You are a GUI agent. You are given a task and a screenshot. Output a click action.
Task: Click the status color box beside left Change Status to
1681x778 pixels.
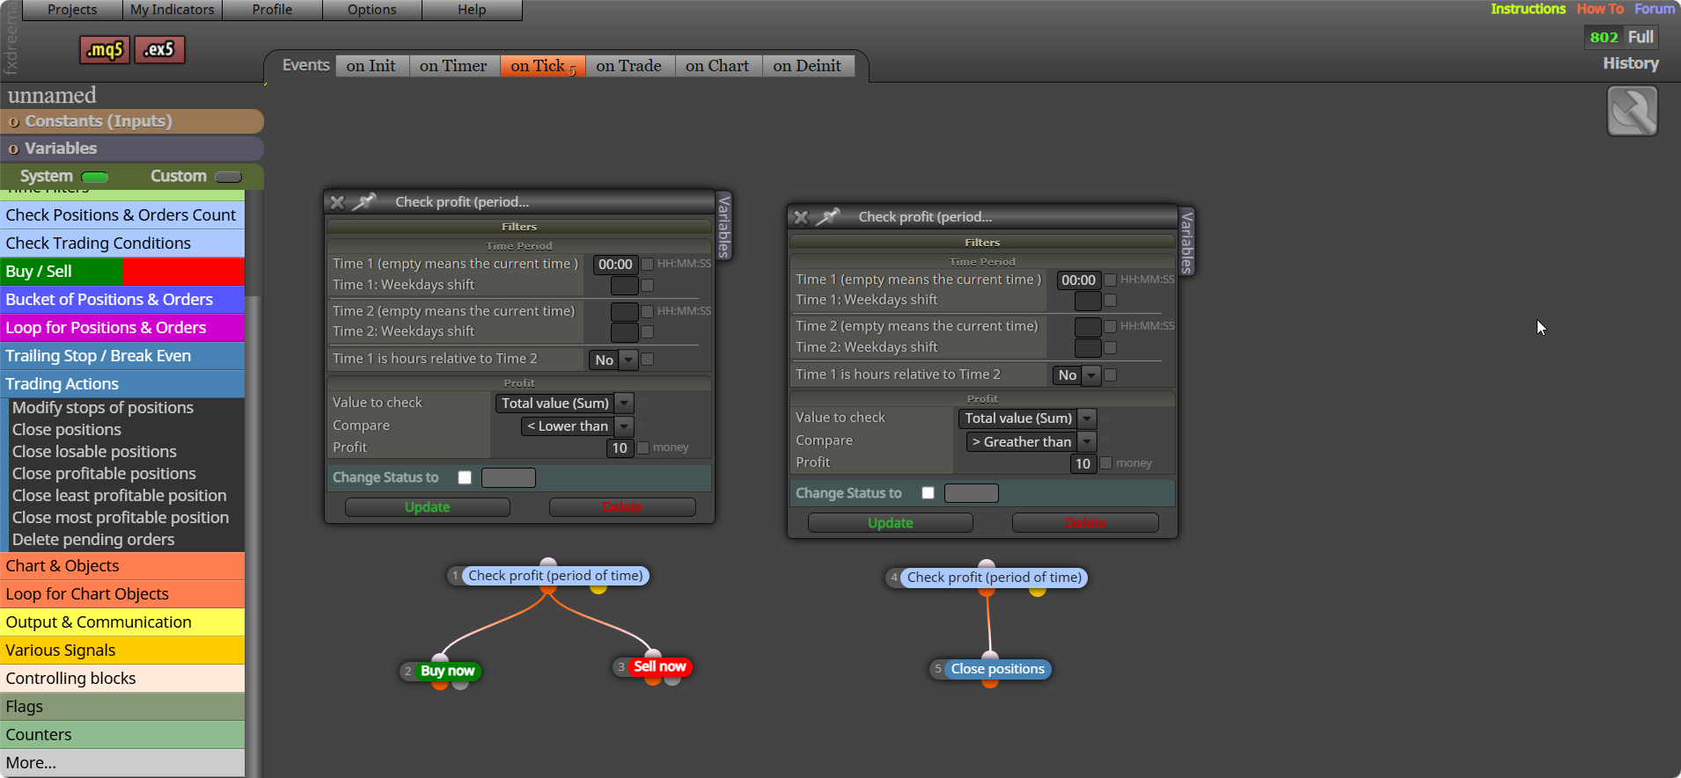pos(509,477)
